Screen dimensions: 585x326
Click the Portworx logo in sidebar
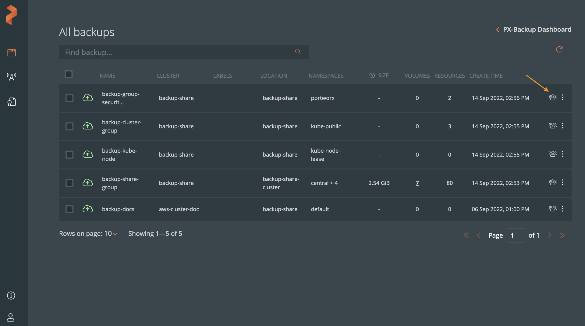pos(12,15)
